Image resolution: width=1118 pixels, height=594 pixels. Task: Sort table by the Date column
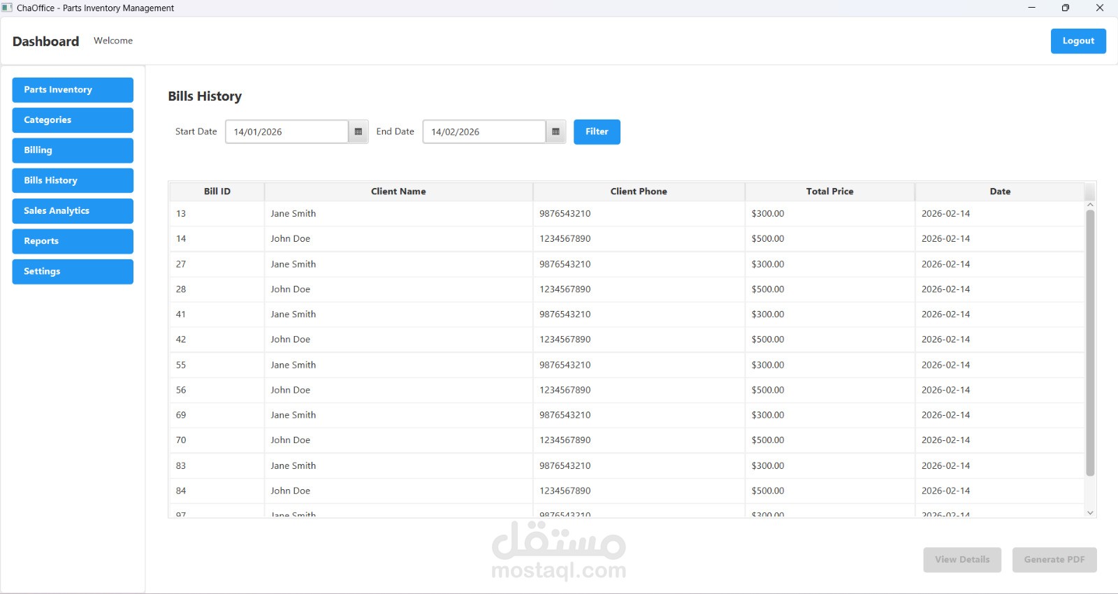[x=1000, y=191]
